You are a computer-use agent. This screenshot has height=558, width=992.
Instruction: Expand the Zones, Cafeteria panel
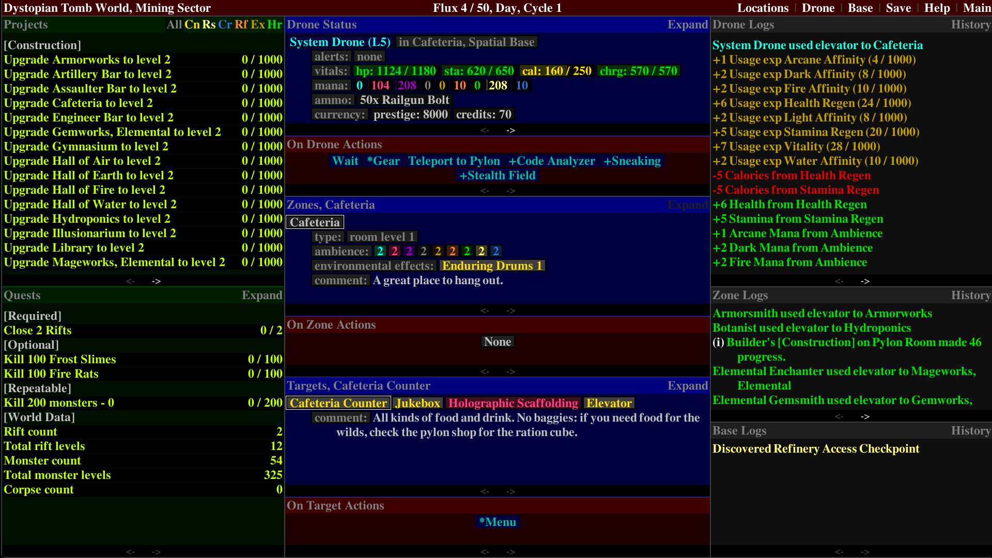pyautogui.click(x=687, y=205)
